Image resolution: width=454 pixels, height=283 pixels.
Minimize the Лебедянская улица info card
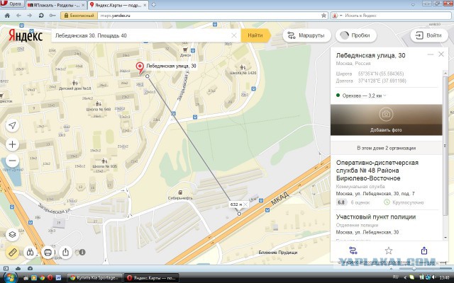point(431,54)
